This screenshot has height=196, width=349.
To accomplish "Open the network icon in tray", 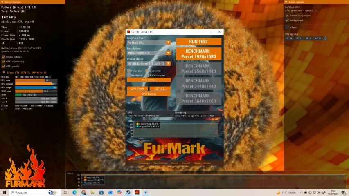I will pyautogui.click(x=314, y=192).
